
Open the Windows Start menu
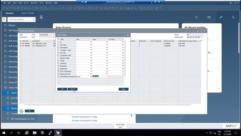coord(4,133)
